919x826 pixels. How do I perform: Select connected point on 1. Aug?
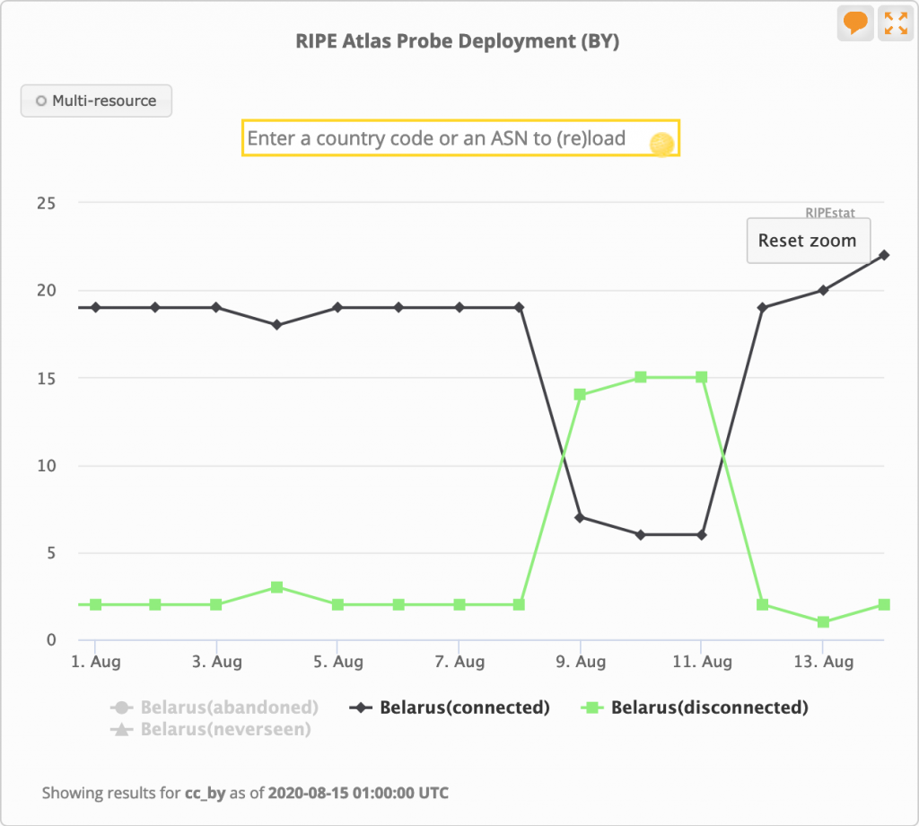pyautogui.click(x=95, y=307)
